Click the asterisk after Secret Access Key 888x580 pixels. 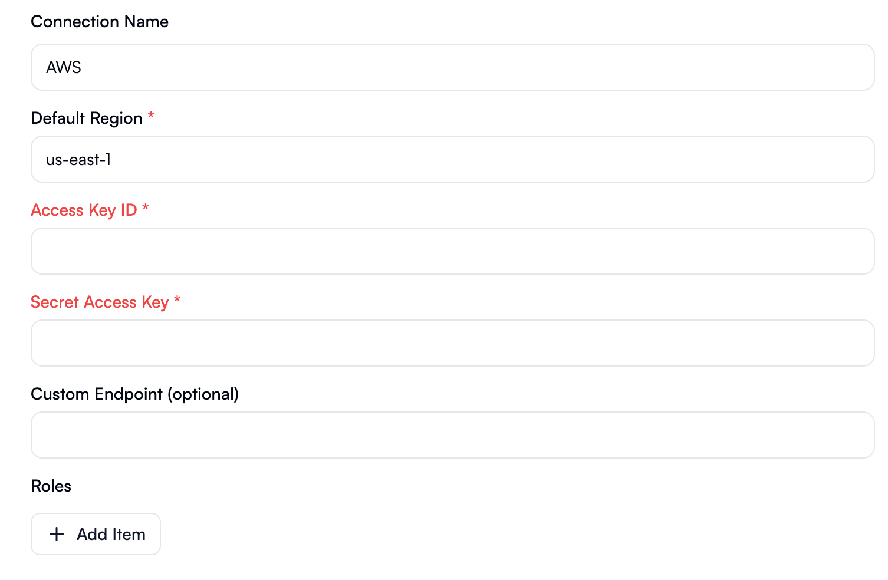pos(177,302)
